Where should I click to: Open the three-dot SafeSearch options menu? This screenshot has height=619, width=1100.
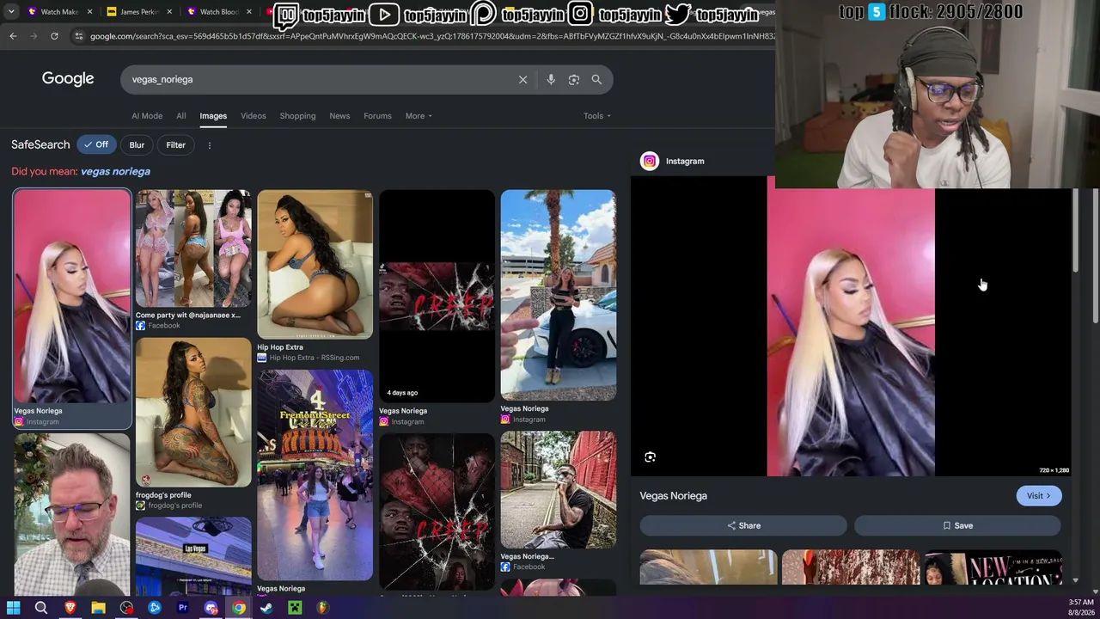point(209,145)
